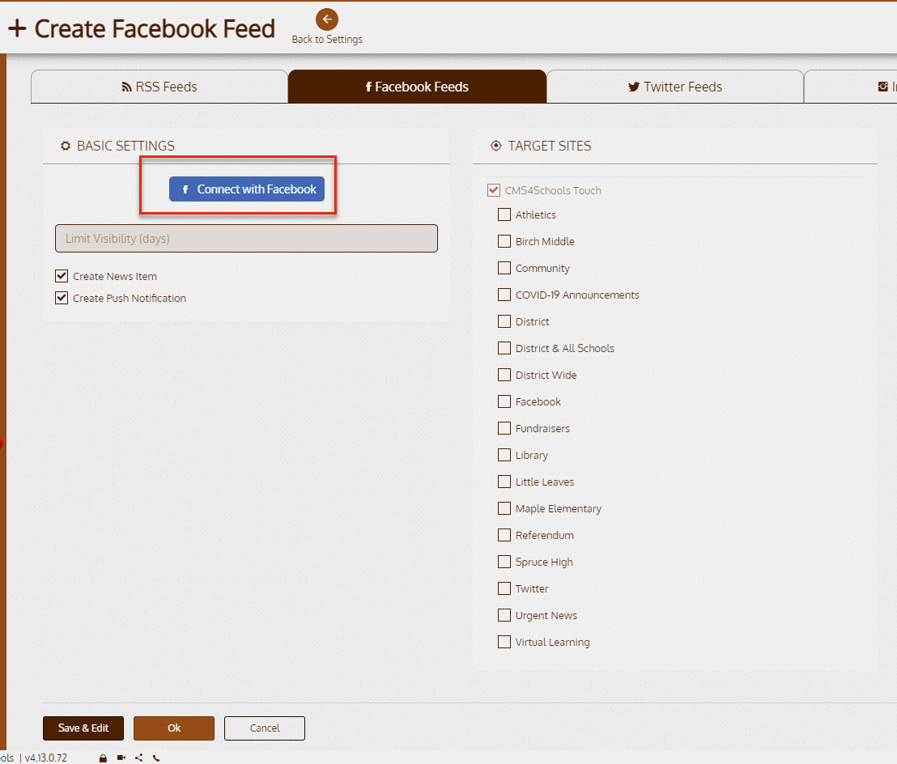Click the Back to Settings link text
Screen dimensions: 897x764
(327, 40)
